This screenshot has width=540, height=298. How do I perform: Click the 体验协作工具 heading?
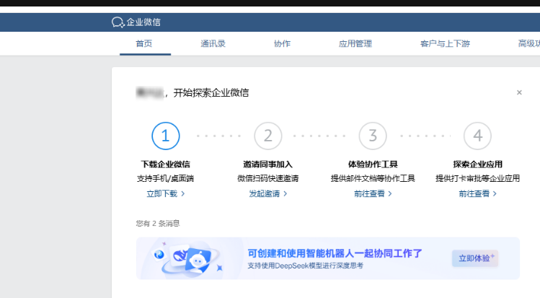(x=373, y=165)
